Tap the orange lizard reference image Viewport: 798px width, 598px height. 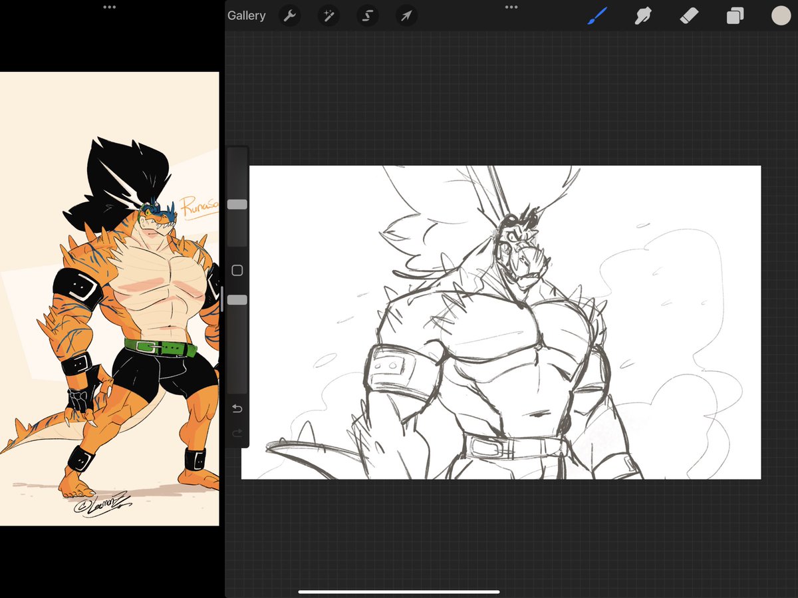(x=110, y=299)
